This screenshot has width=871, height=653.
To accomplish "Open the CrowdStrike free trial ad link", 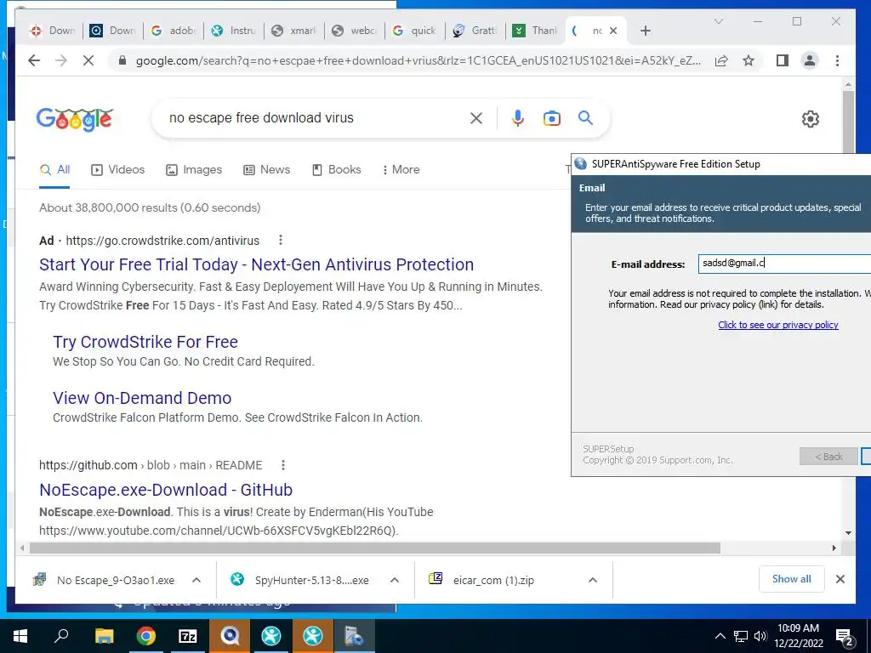I will [256, 264].
